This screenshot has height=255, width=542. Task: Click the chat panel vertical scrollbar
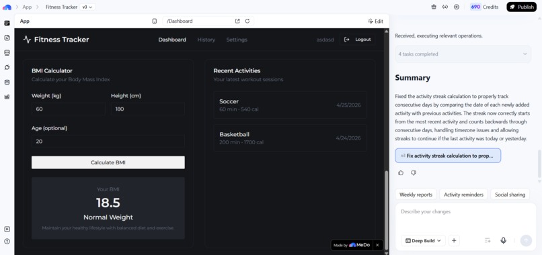[539, 164]
